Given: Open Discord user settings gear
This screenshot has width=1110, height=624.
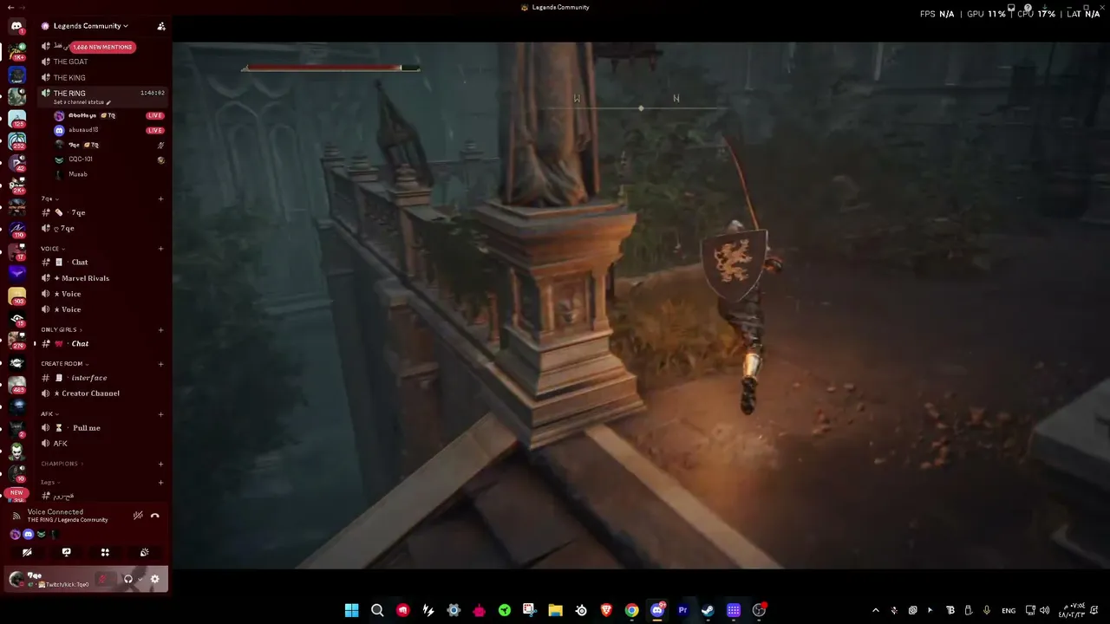Looking at the screenshot, I should tap(155, 579).
